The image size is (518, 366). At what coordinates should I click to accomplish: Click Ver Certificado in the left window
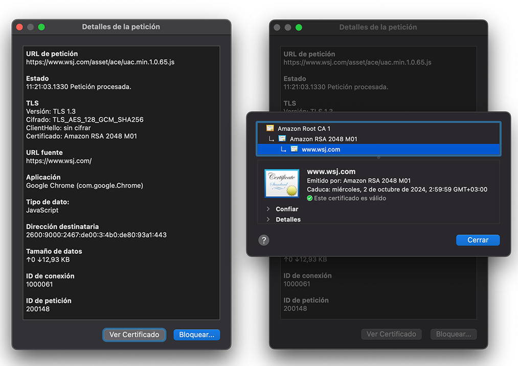click(134, 335)
